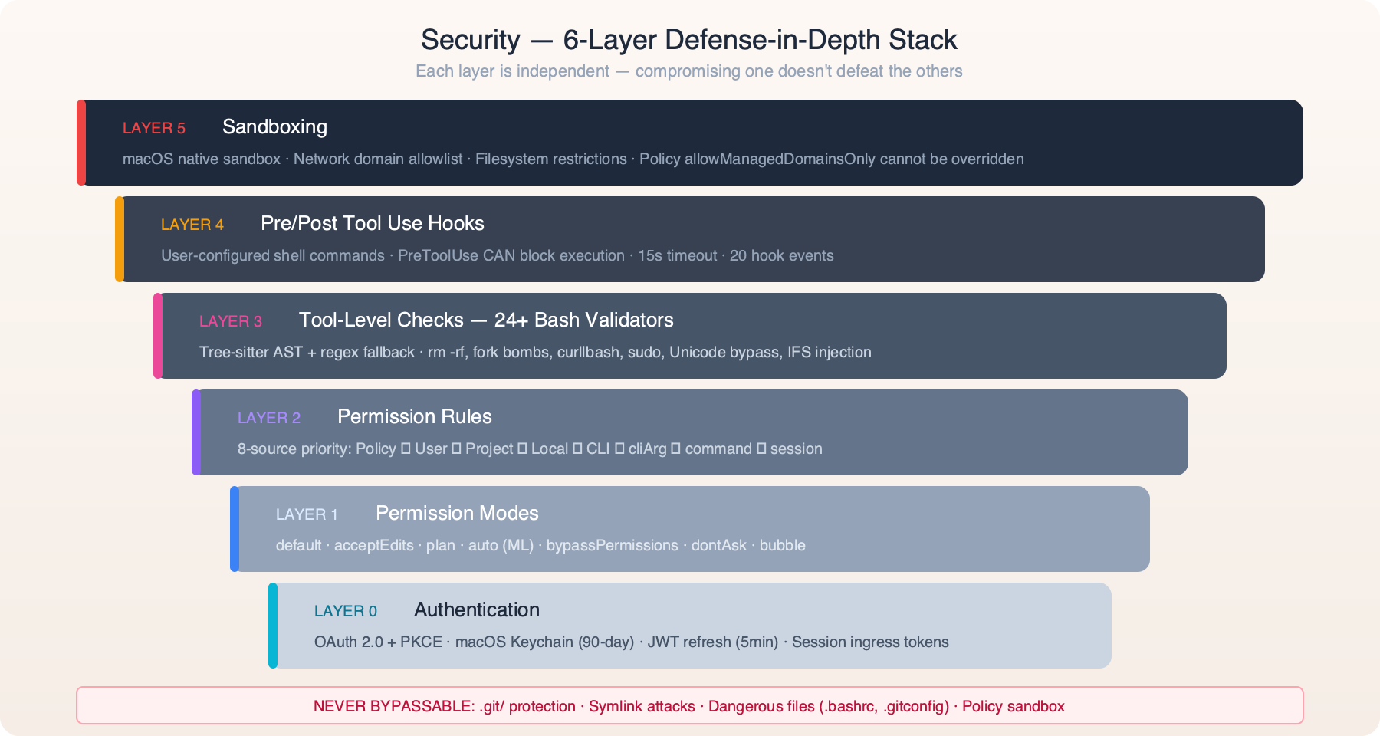
Task: Click the red accent bar beside Sandboxing
Action: pos(80,142)
